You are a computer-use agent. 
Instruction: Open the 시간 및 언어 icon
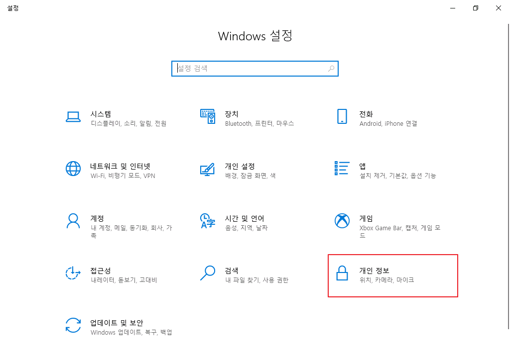tap(208, 221)
